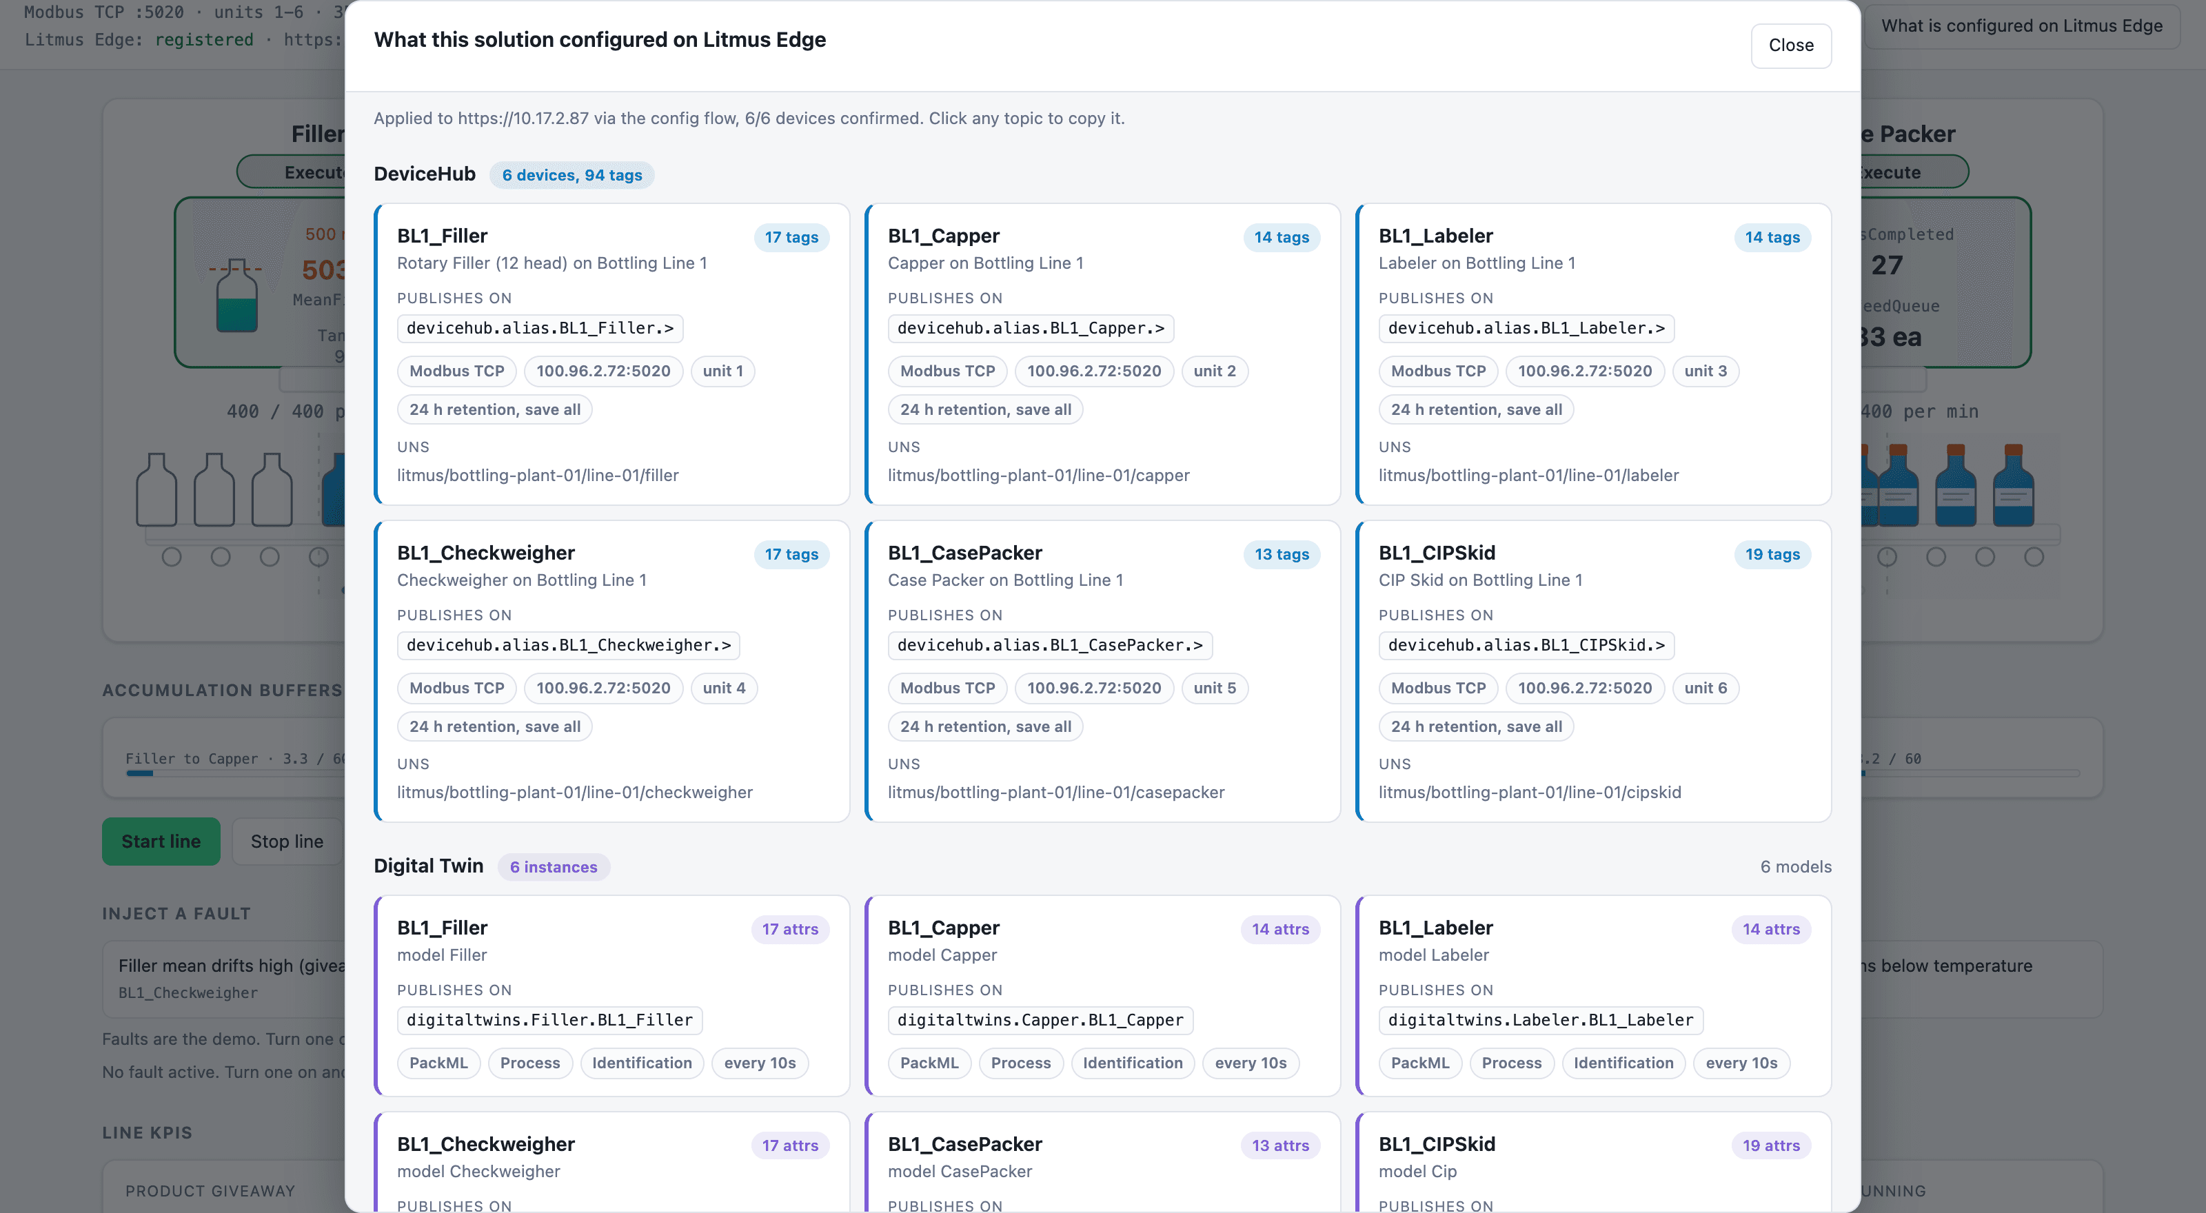Copy the digitaltwins.Filler.BL1_Filler topic

tap(549, 1021)
